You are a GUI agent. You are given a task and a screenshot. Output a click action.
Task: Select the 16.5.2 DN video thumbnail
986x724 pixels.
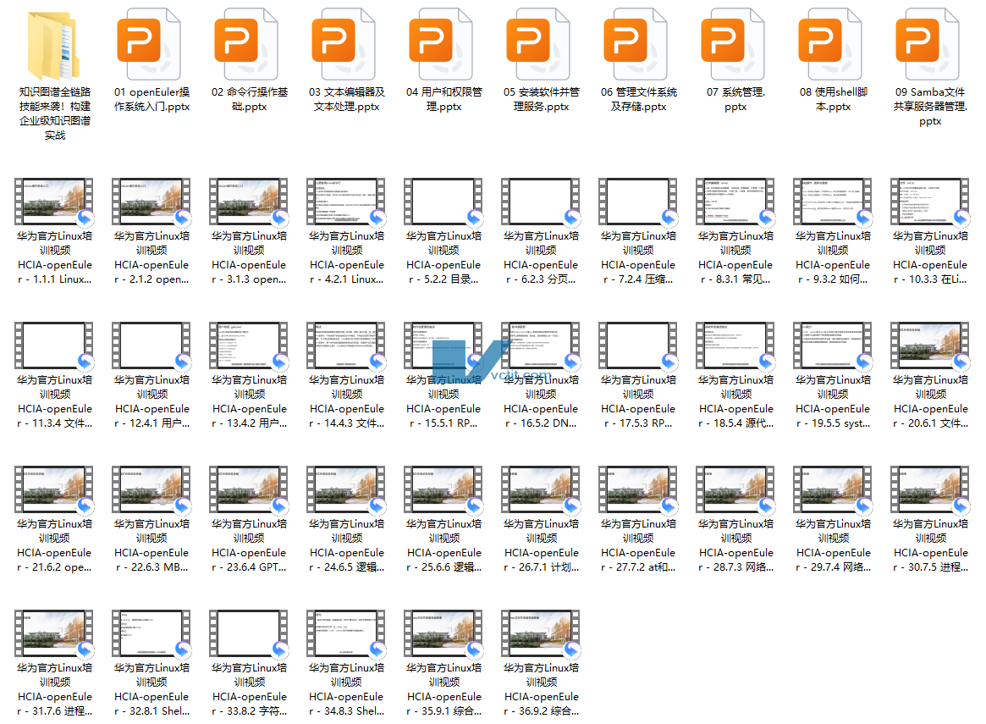click(x=541, y=345)
